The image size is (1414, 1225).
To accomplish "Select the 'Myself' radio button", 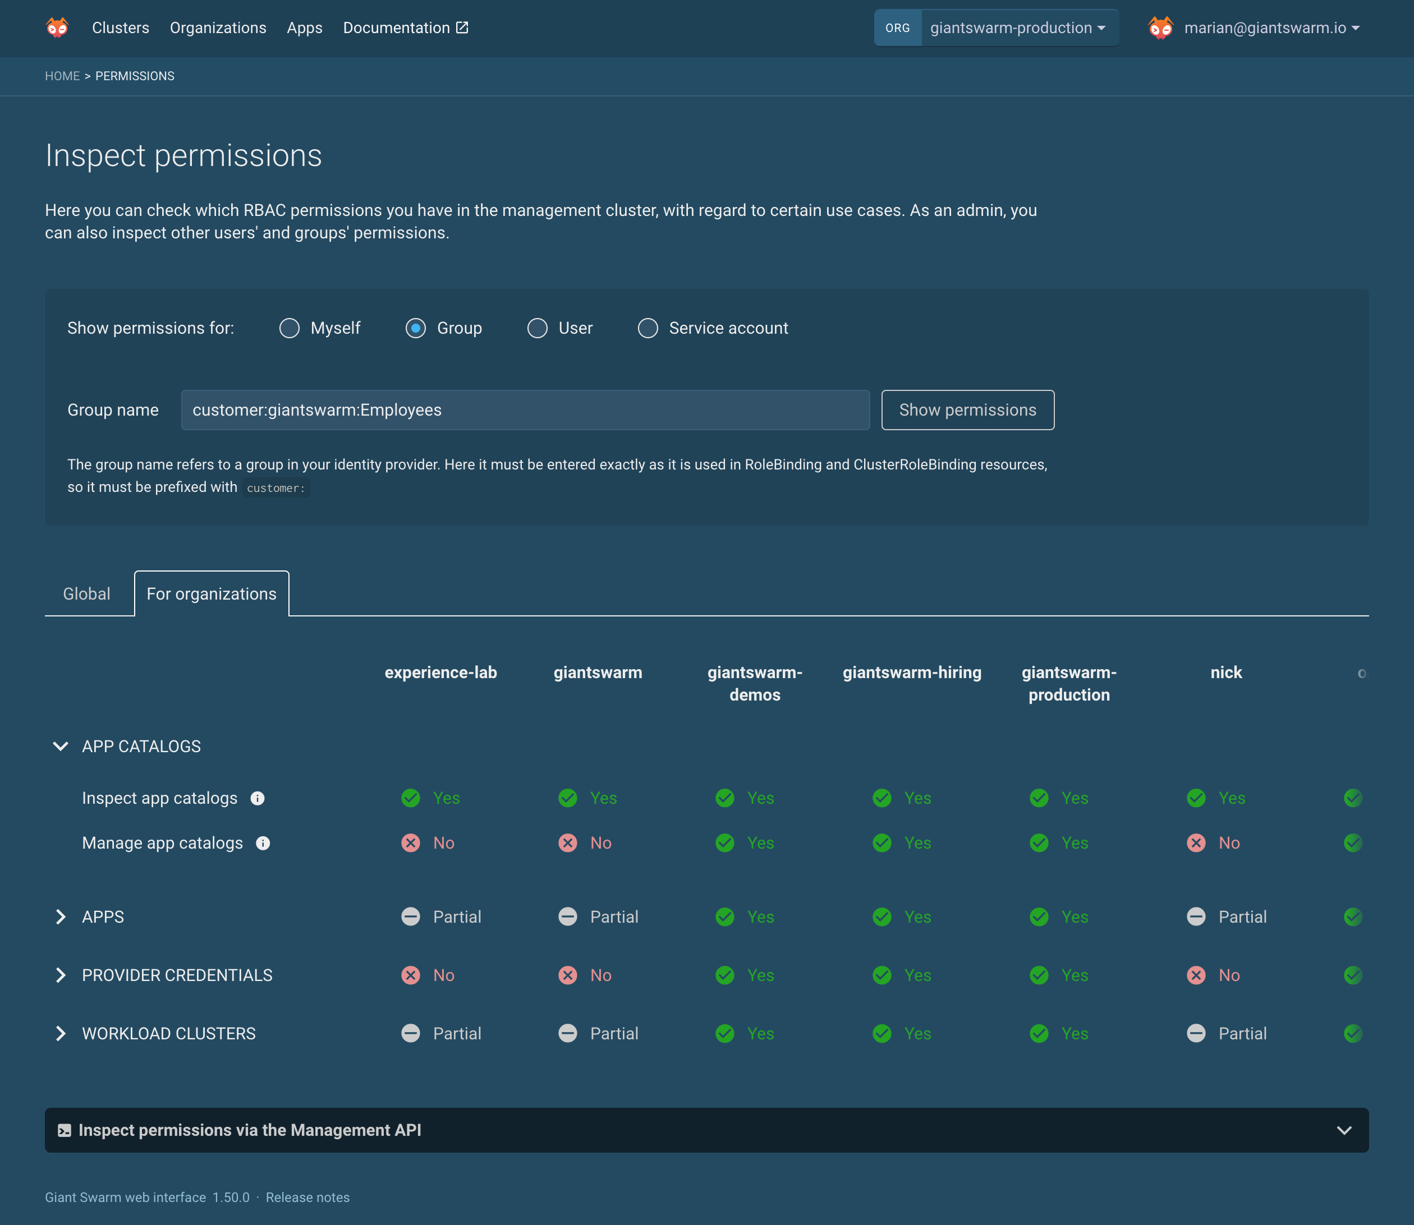I will [290, 328].
